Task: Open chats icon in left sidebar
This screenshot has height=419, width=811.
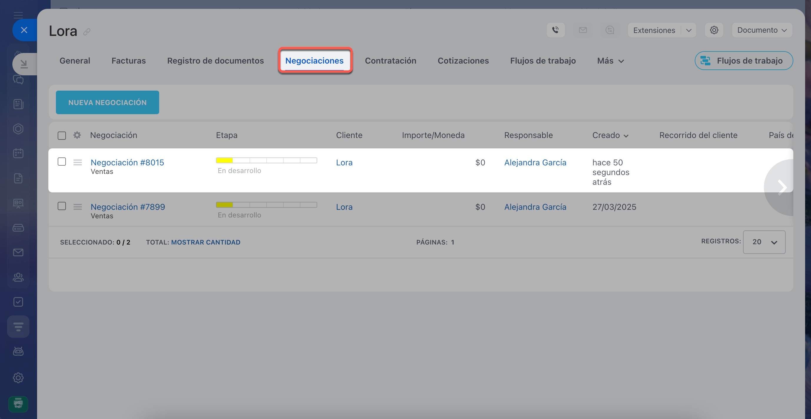Action: tap(18, 79)
